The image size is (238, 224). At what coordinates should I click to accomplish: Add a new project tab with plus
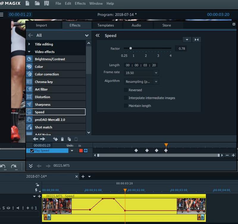83,176
